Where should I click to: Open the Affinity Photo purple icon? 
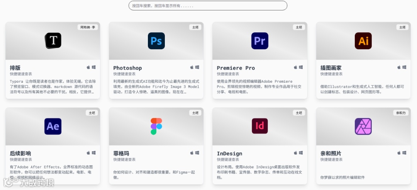click(363, 127)
